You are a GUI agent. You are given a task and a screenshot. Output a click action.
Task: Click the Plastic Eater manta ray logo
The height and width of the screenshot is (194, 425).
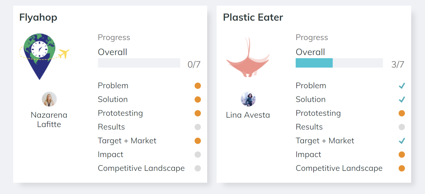pos(248,57)
